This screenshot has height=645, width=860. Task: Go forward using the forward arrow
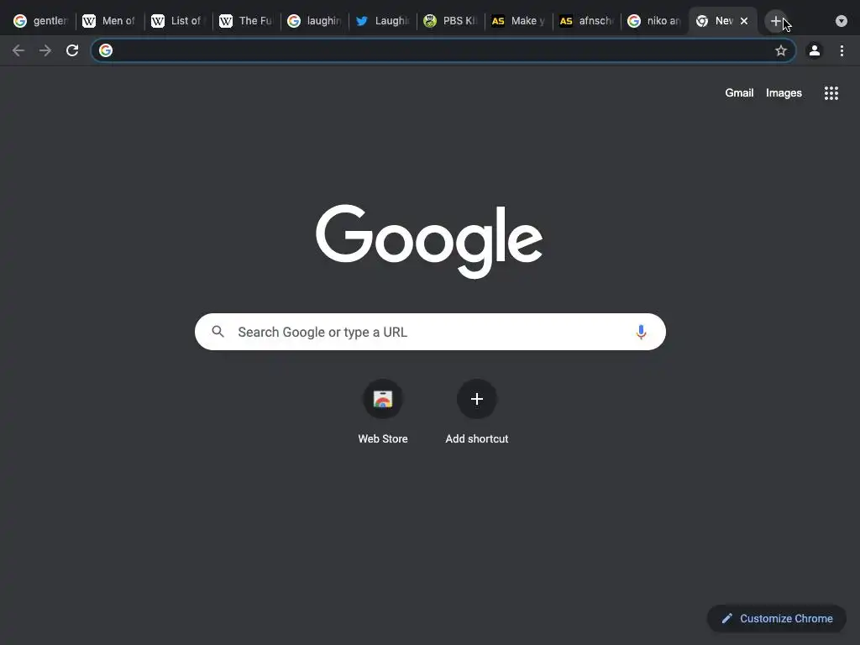45,50
